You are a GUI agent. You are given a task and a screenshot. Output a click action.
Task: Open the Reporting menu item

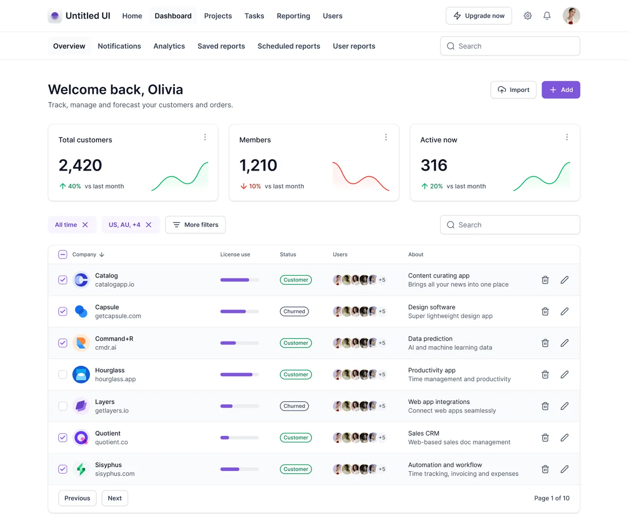coord(293,16)
